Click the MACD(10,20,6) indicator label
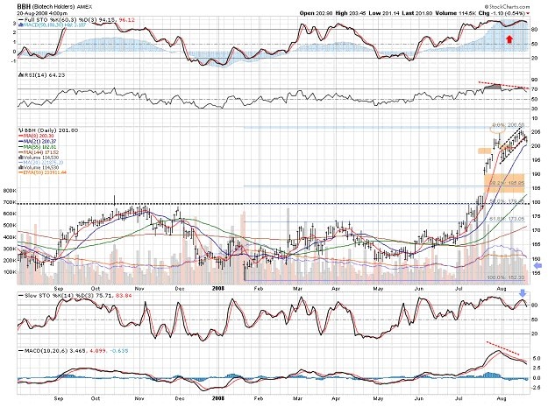Viewport: 548px width, 407px height. point(45,351)
